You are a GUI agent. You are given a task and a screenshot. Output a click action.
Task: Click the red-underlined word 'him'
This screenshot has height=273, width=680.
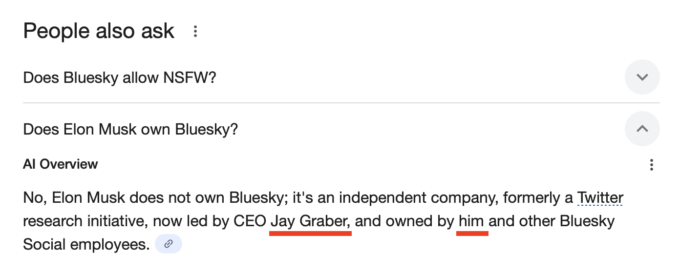[471, 221]
